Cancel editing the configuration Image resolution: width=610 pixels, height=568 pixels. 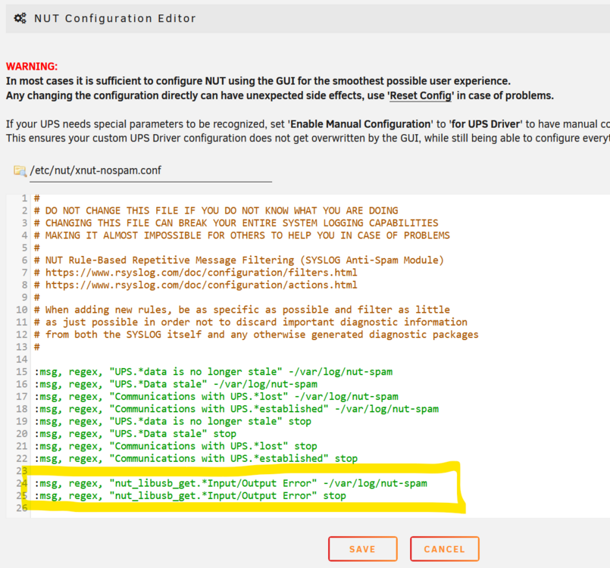pos(444,549)
